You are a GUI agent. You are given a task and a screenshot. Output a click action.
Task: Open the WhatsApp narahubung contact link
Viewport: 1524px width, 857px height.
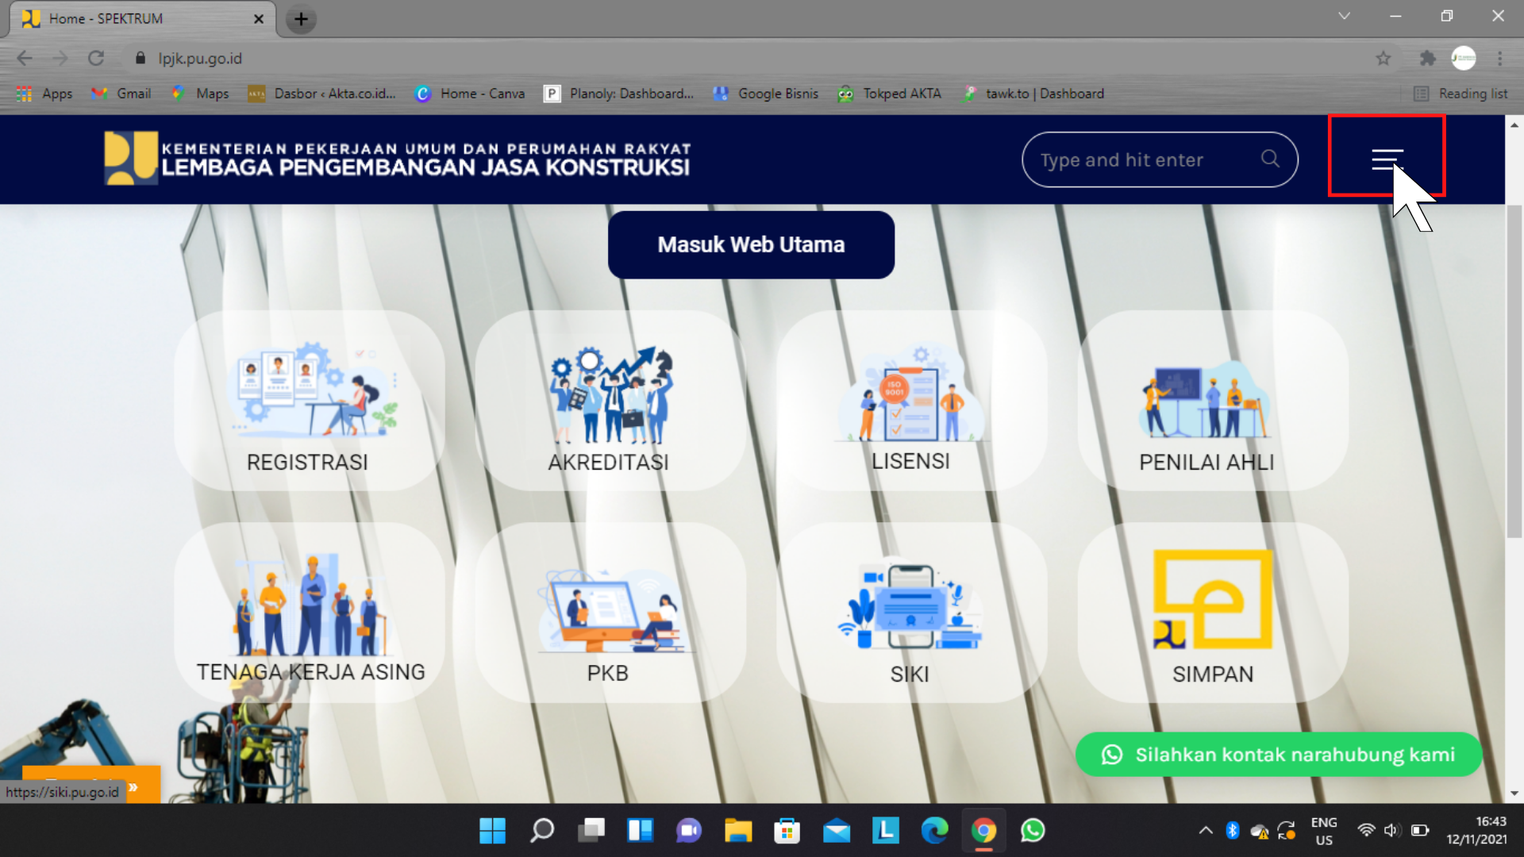(1279, 755)
